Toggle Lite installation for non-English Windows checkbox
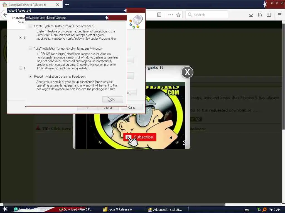Image resolution: width=285 pixels, height=213 pixels. tap(30, 48)
